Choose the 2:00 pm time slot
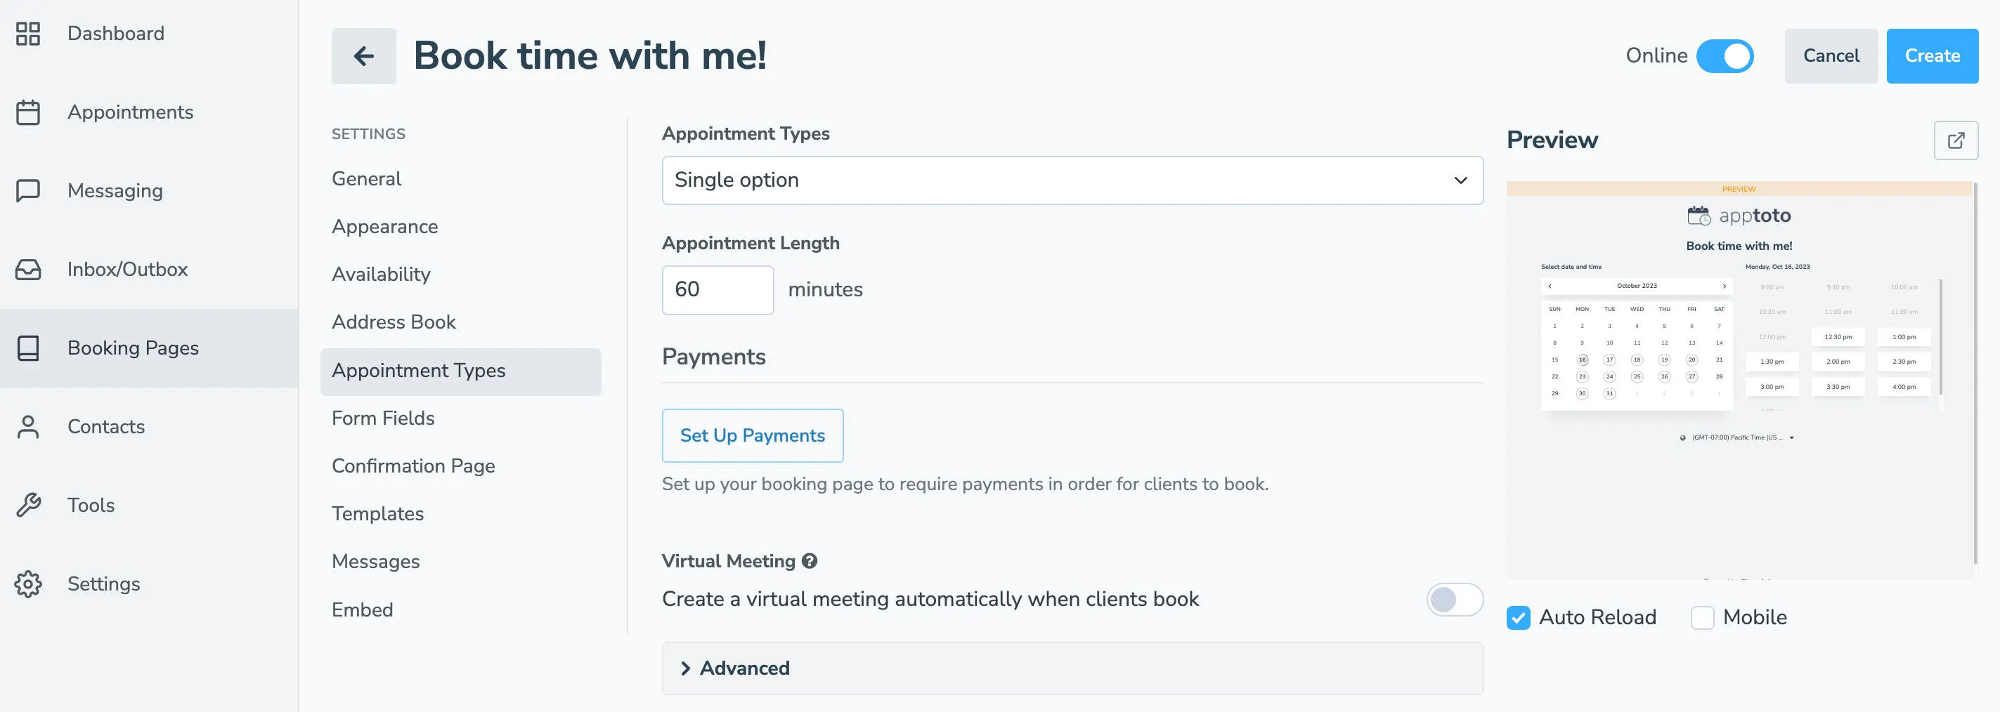2000x712 pixels. tap(1838, 361)
